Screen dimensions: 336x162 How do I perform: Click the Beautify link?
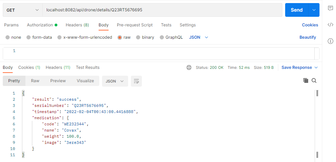(x=308, y=37)
